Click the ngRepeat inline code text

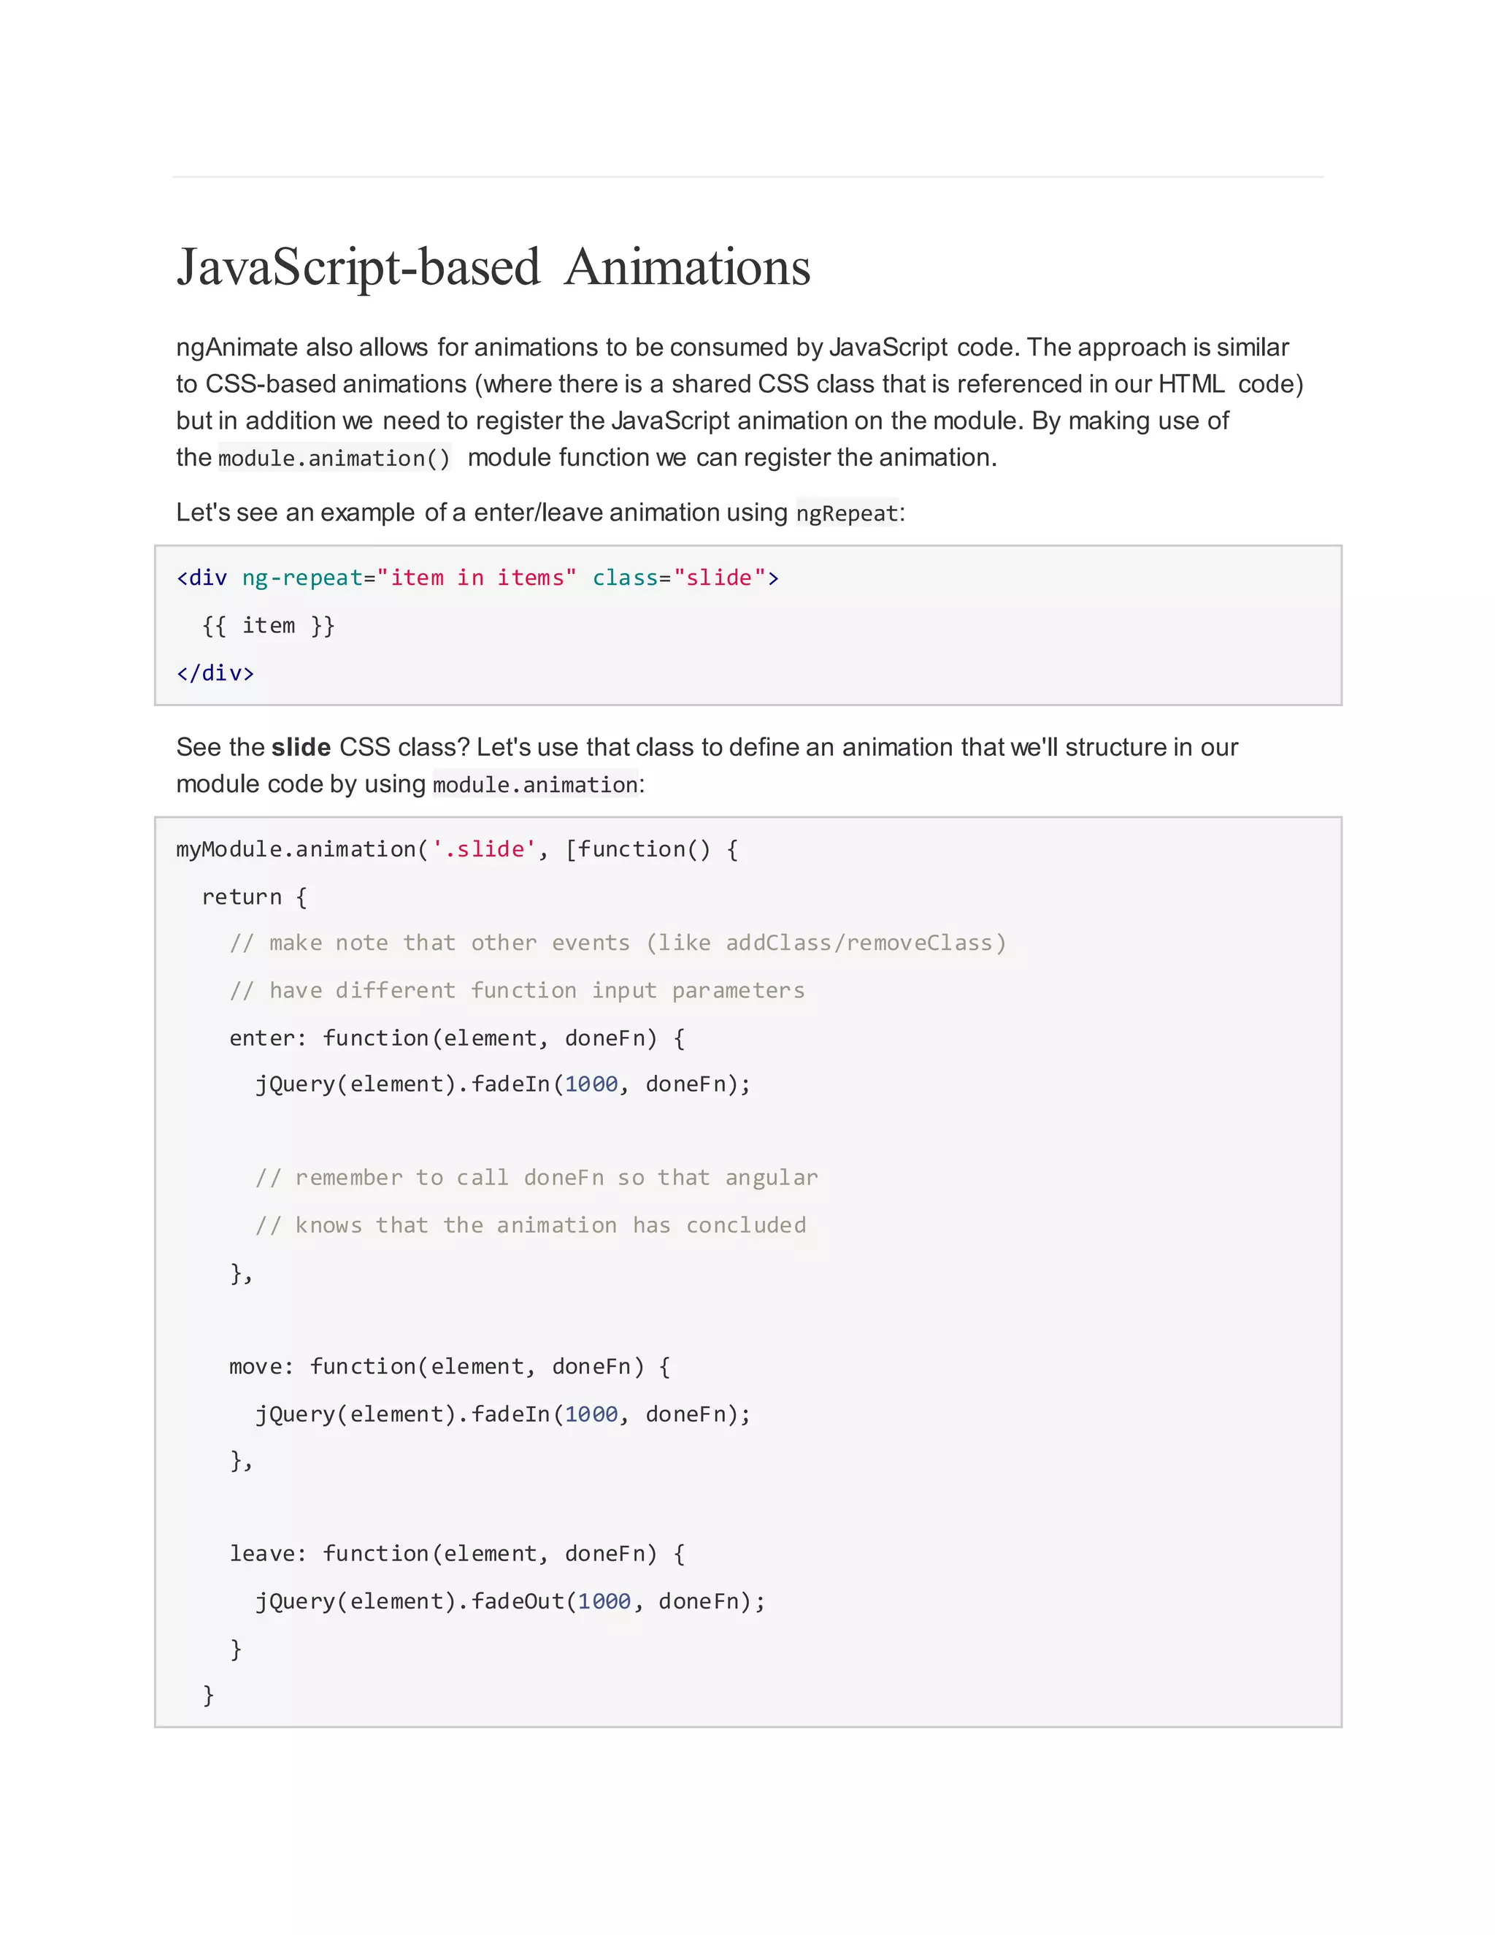click(x=847, y=513)
